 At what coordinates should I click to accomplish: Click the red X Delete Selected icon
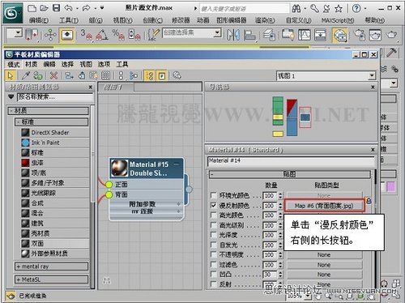53,75
